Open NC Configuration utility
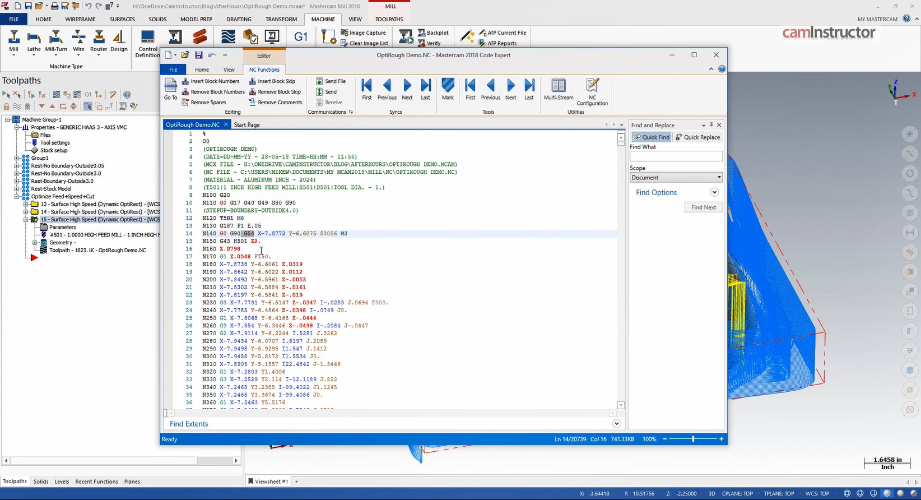This screenshot has height=500, width=921. coord(592,92)
